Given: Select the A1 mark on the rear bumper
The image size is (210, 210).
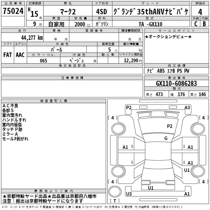Looking at the screenshot, I should 187,194.
